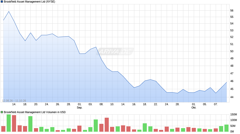Click the date axis label 26.

58,104
